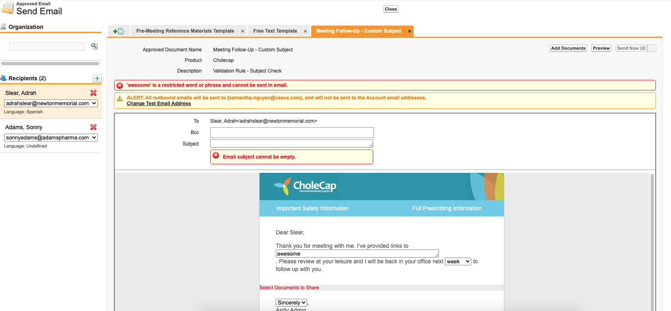Open the adrahslear@newtonmemorial.com email dropdown
This screenshot has width=671, height=311.
(51, 104)
